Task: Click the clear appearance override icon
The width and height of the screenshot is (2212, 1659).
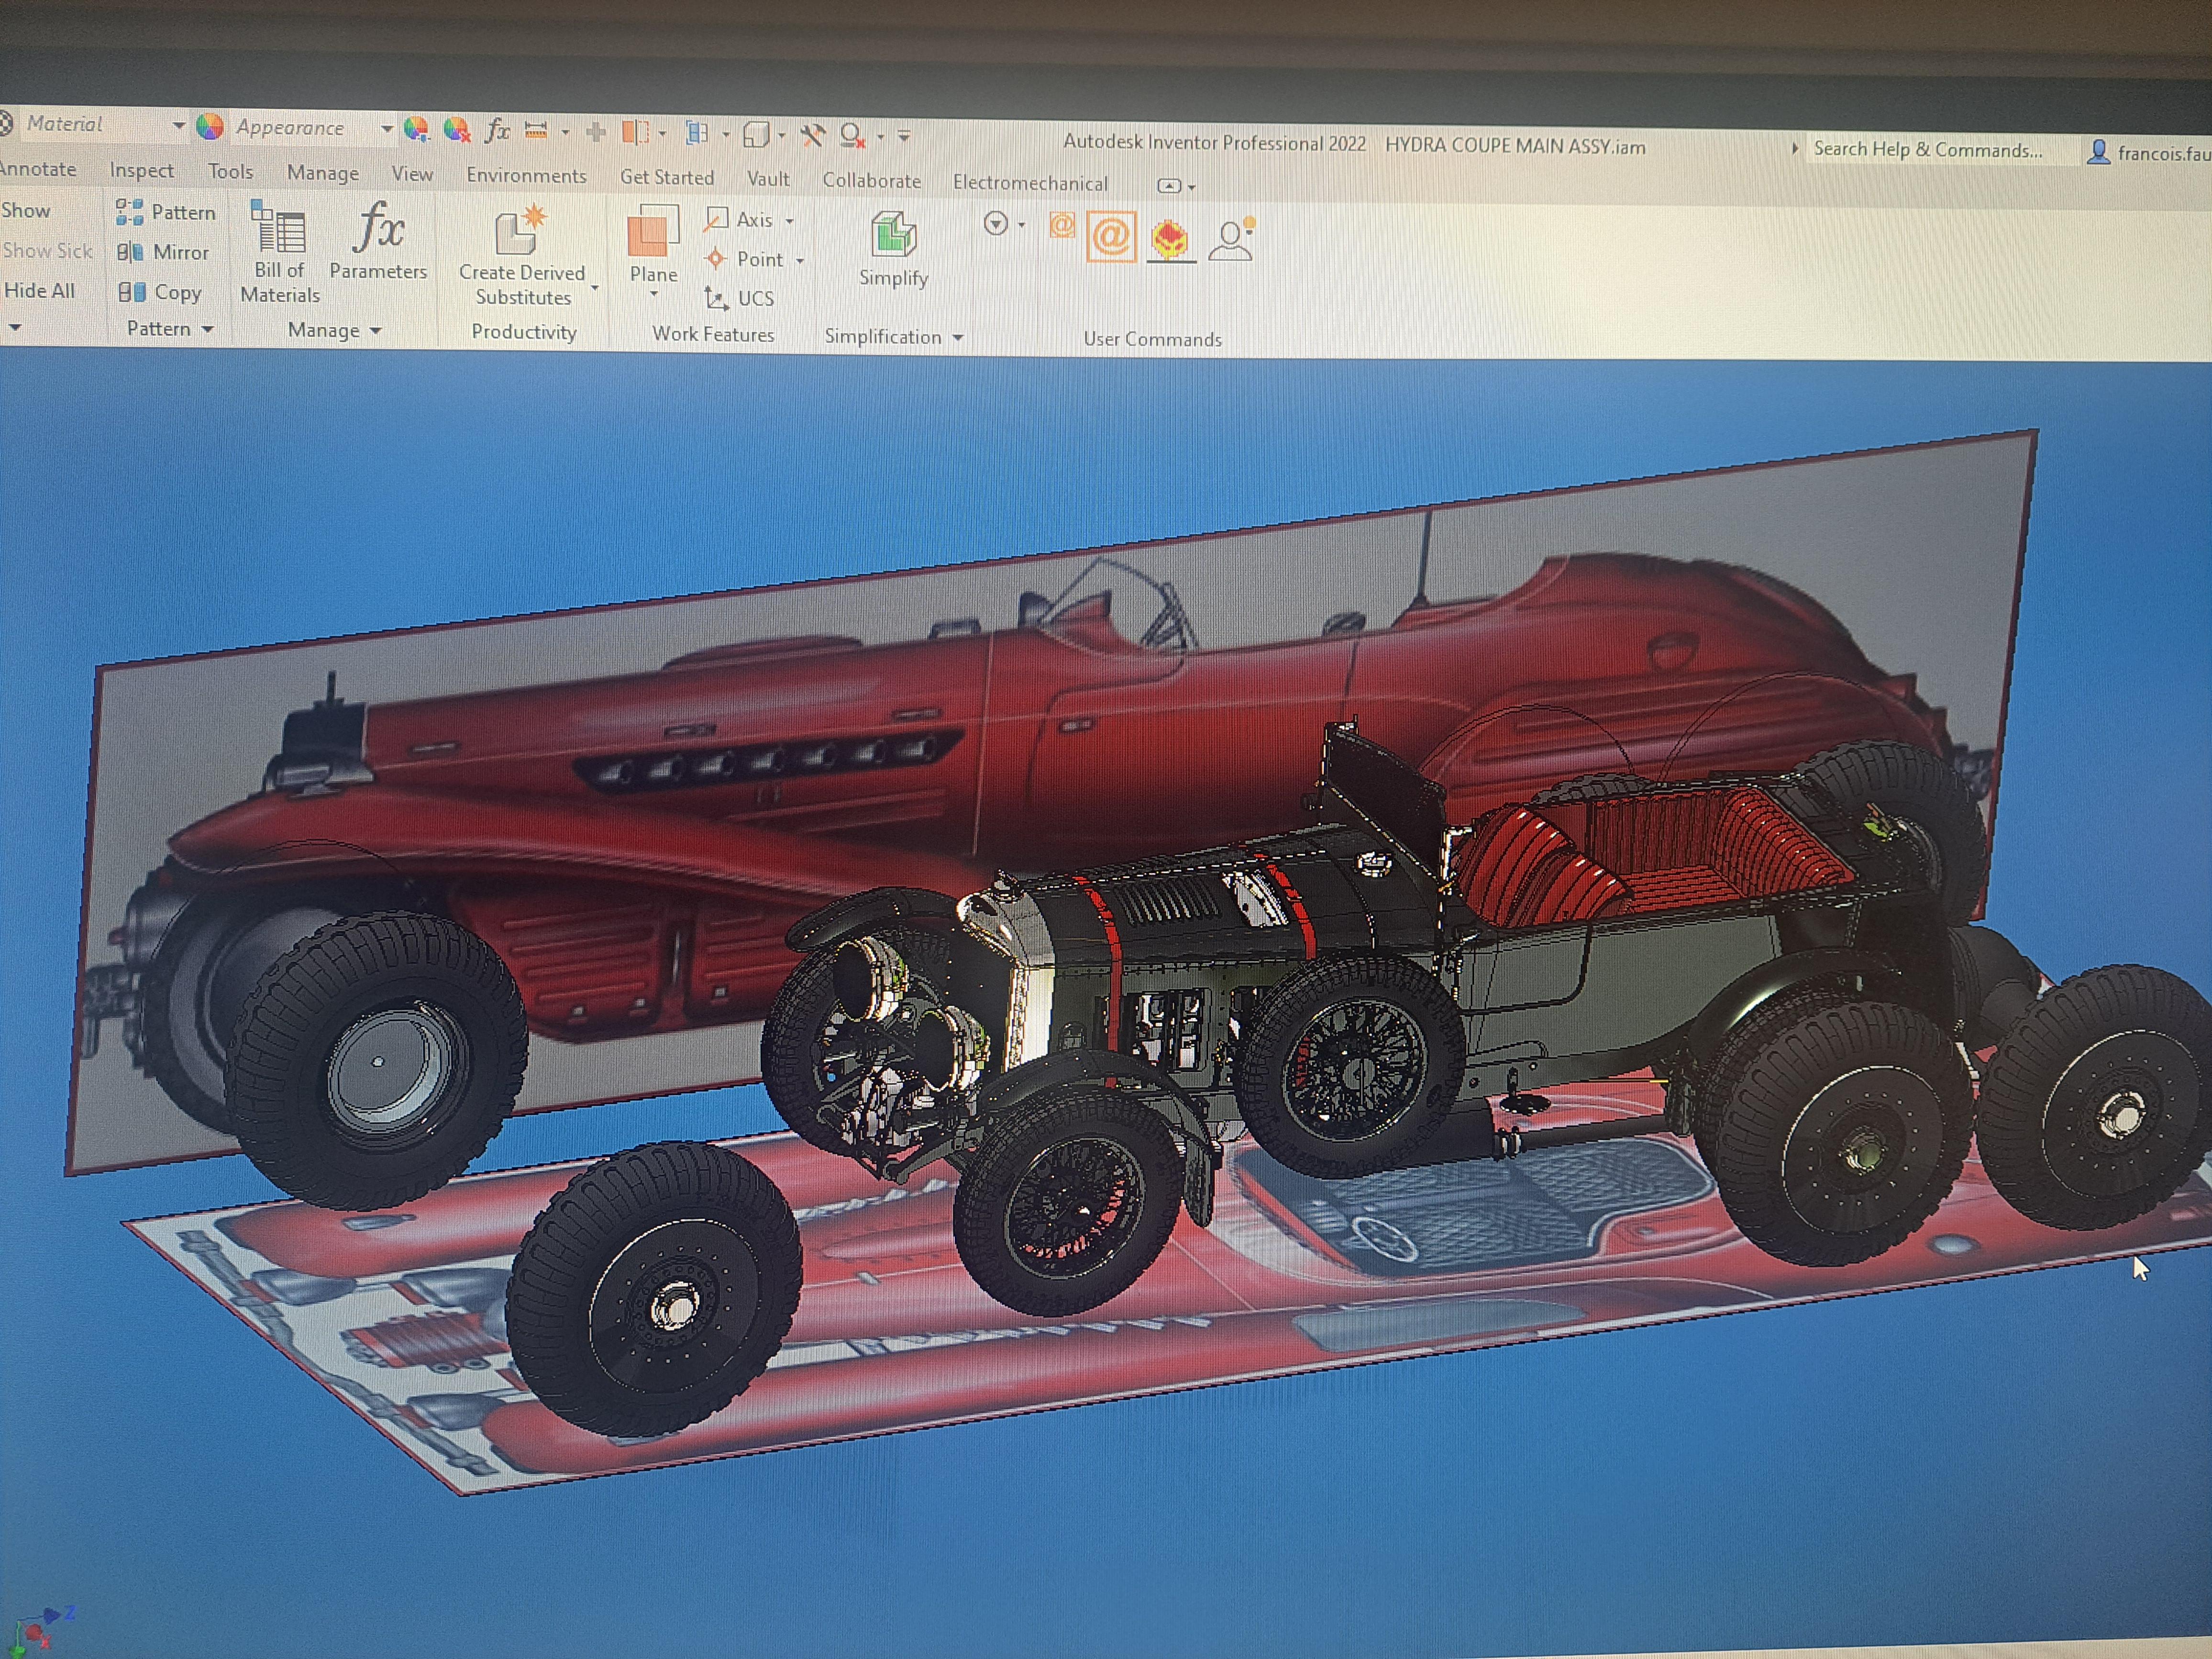Action: (x=456, y=129)
